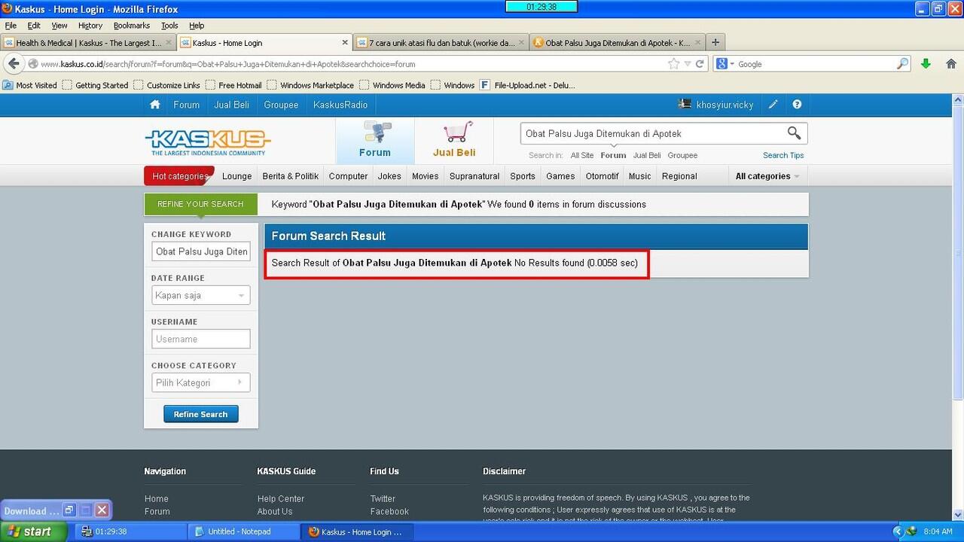Restore the Download popup window
This screenshot has height=542, width=964.
[69, 510]
